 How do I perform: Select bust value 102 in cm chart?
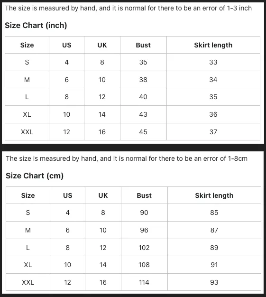click(x=144, y=248)
